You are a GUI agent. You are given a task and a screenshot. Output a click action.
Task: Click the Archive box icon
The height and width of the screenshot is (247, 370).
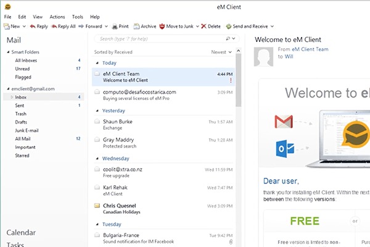point(136,26)
